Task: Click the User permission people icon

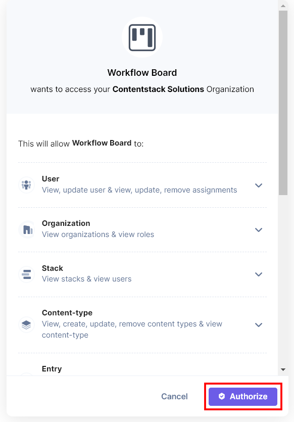Action: tap(26, 185)
